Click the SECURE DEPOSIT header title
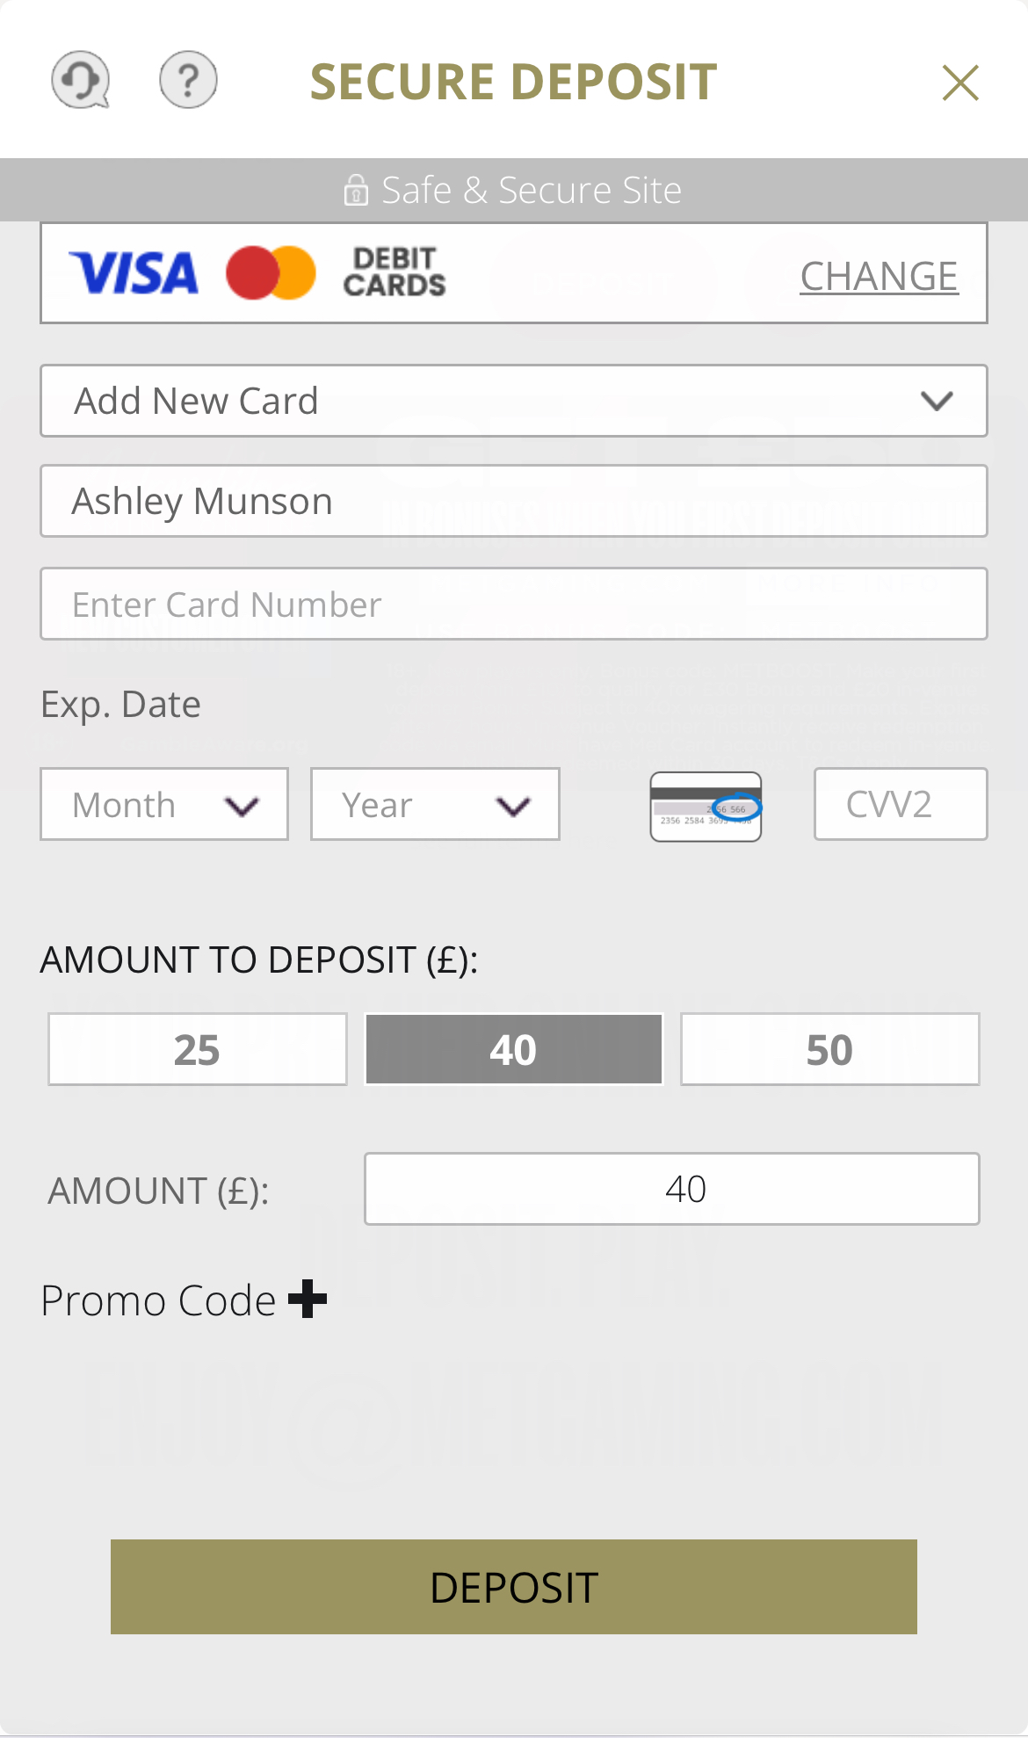Screen dimensions: 1028x1738 click(x=512, y=81)
